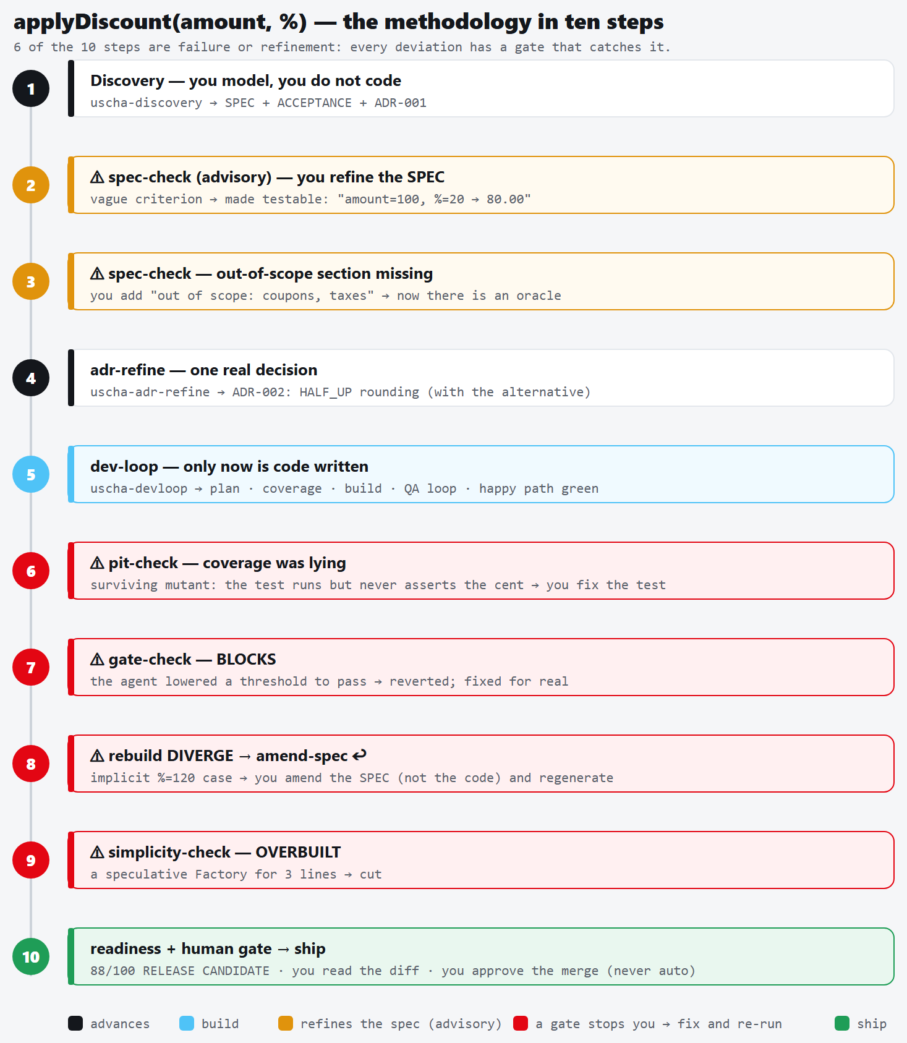Click the black step 1 circle marker
Screen dimensions: 907x1043
pos(31,88)
